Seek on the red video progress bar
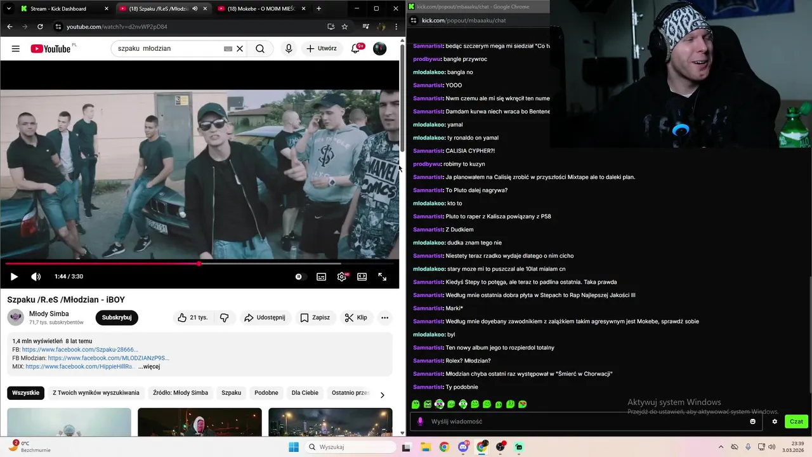Viewport: 812px width, 457px height. click(x=200, y=263)
